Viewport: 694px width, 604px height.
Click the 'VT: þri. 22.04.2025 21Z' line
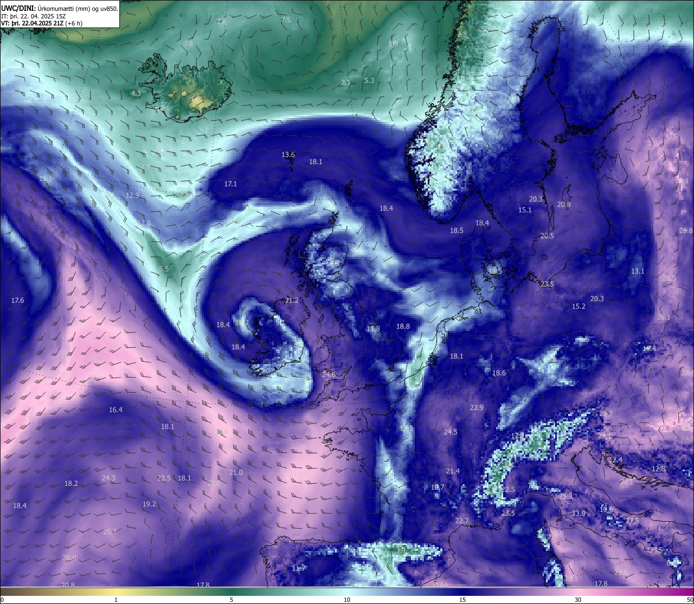click(x=42, y=23)
